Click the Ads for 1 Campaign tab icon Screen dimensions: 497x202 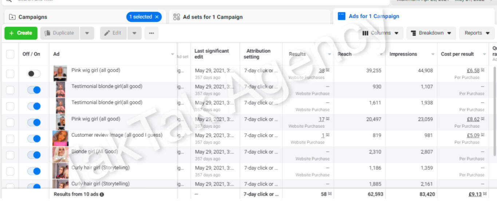click(x=341, y=16)
